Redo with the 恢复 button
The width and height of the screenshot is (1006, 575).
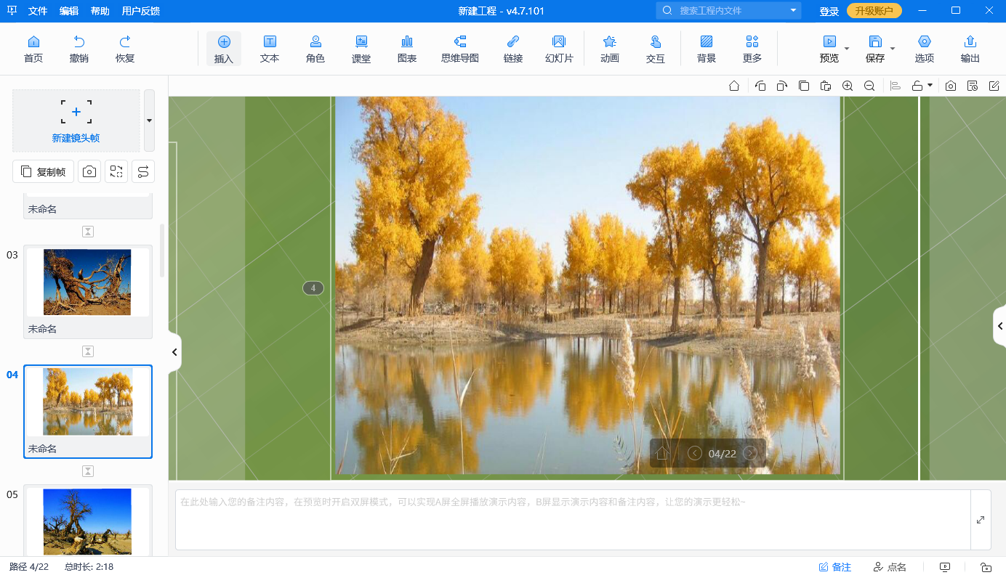click(x=125, y=49)
